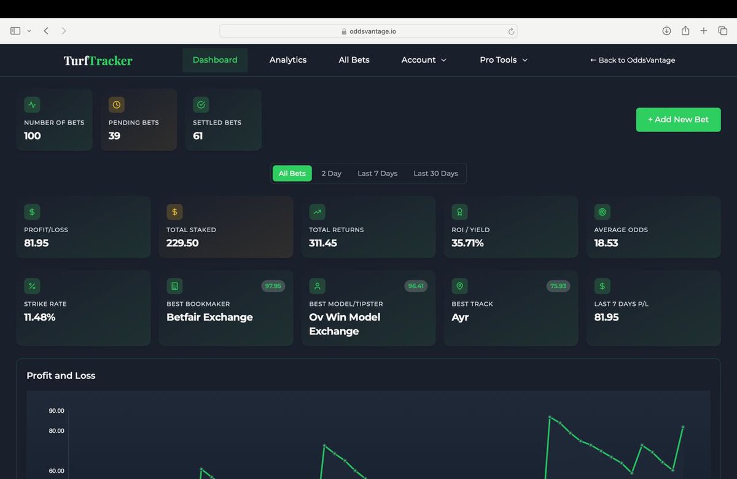Click the 75.93 badge on Best Track
Screen dimensions: 737x479
tap(558, 286)
